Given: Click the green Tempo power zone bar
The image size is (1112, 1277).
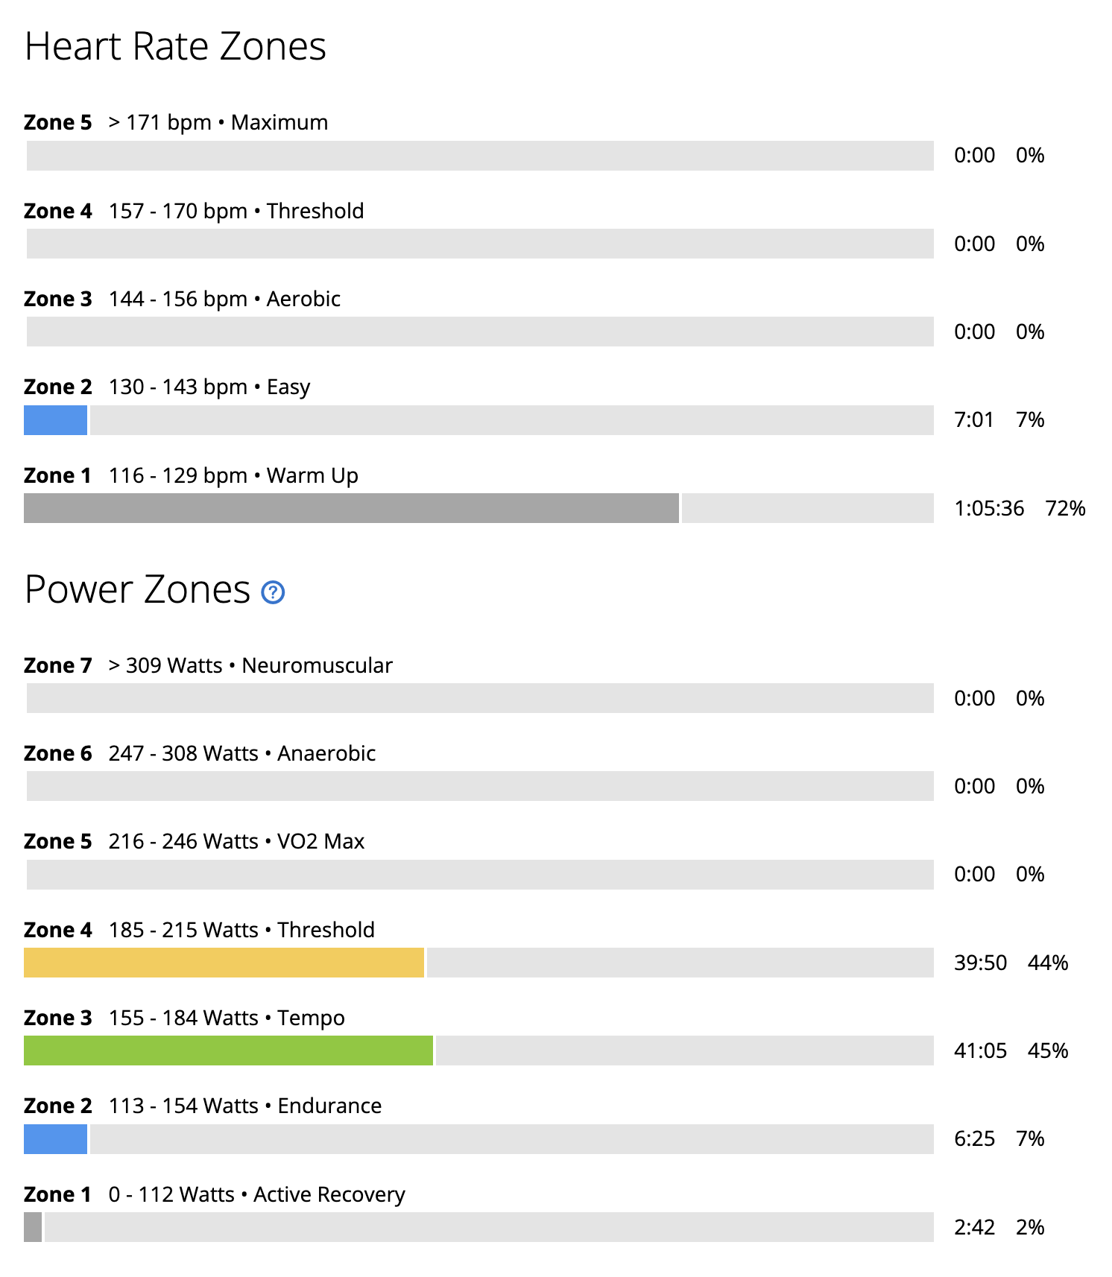Looking at the screenshot, I should pyautogui.click(x=228, y=1051).
